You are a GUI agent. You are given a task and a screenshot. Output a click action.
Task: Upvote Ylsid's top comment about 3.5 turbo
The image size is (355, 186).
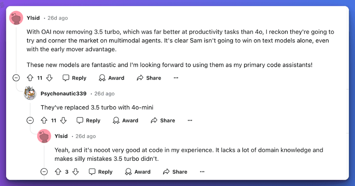pyautogui.click(x=30, y=78)
